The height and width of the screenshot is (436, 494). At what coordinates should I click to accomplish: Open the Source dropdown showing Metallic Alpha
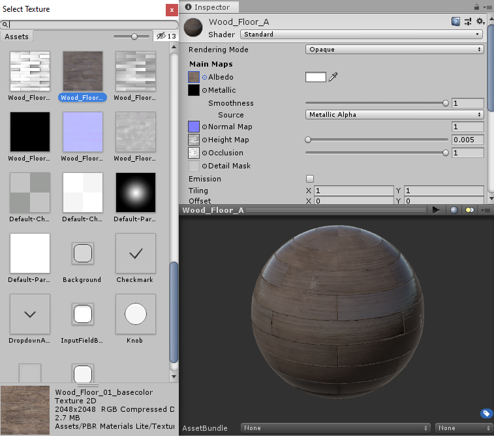[x=394, y=115]
